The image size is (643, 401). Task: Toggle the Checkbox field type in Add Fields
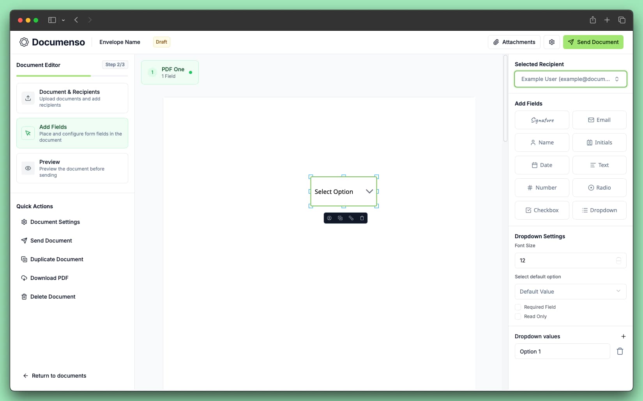542,210
